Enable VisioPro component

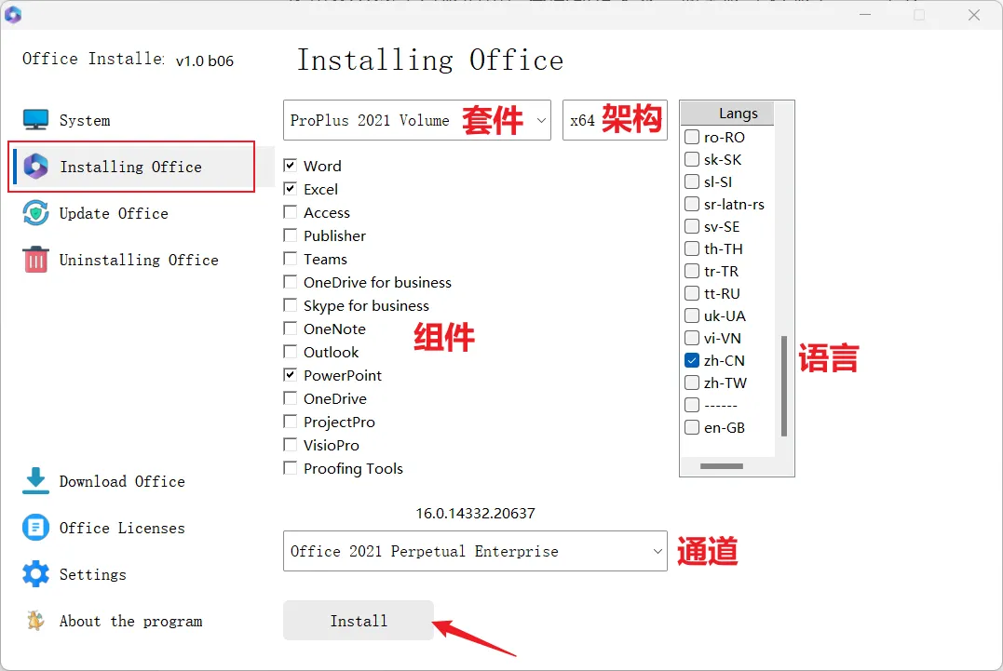(x=290, y=445)
